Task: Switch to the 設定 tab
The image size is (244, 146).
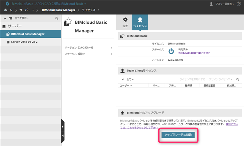Action: [x=125, y=22]
